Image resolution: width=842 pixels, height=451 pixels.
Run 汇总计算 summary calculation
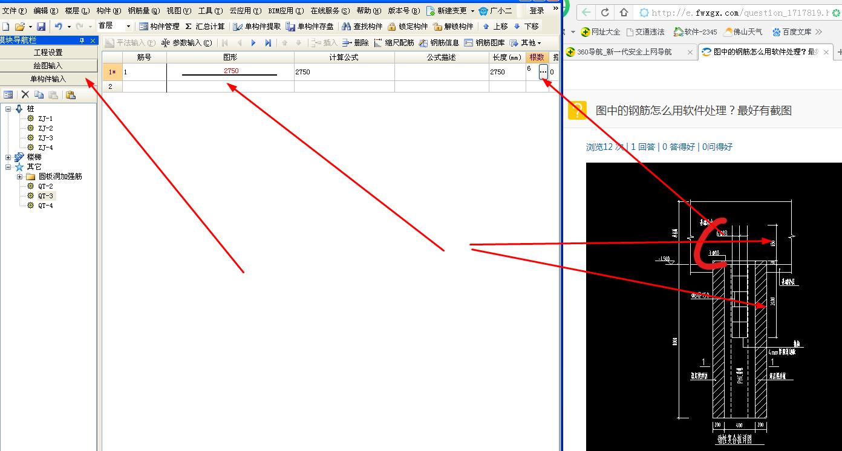click(x=204, y=27)
